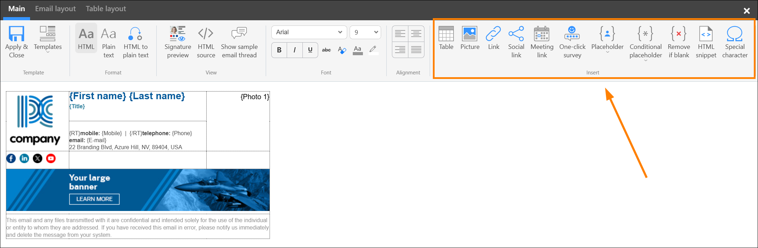Insert a Table
This screenshot has width=758, height=248.
pos(446,38)
